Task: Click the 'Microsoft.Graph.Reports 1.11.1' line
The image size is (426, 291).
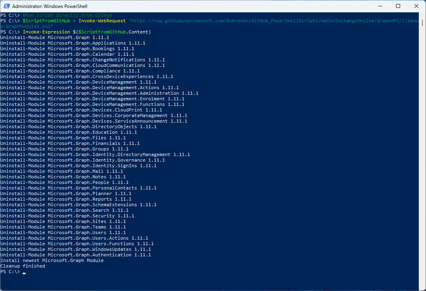Action: pyautogui.click(x=66, y=199)
